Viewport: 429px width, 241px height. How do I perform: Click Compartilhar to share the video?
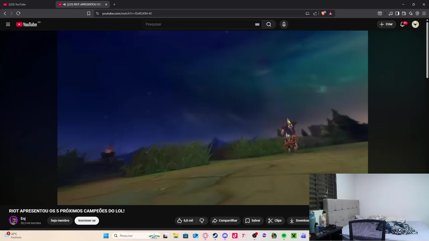pyautogui.click(x=225, y=221)
